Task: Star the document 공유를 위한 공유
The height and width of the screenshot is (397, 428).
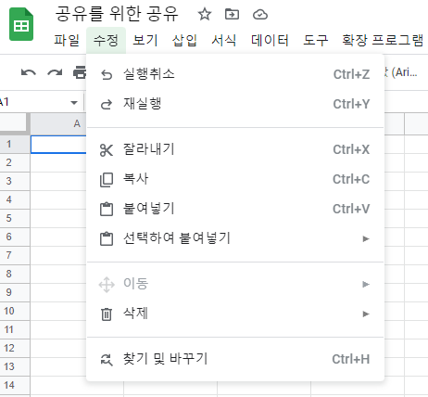Action: click(x=205, y=14)
